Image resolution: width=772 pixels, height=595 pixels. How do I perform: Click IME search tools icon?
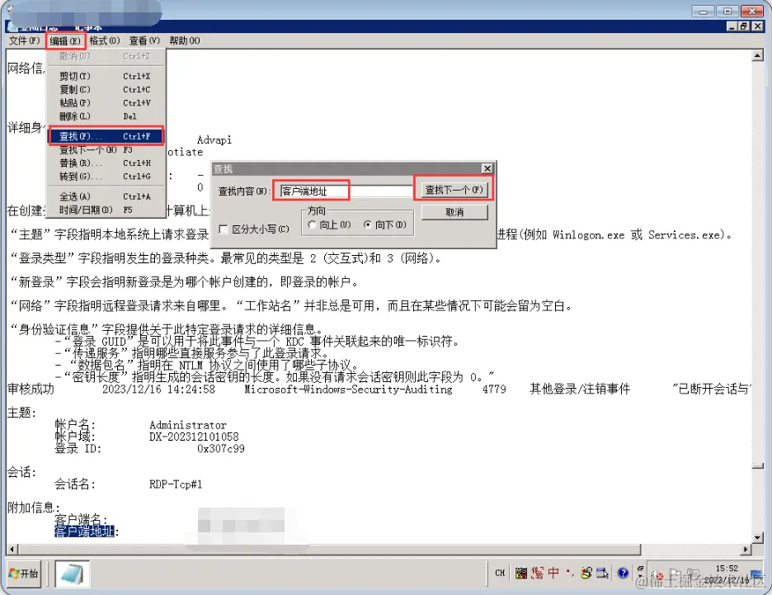[x=586, y=573]
